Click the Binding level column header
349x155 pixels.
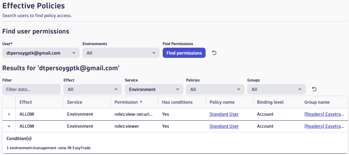click(x=270, y=102)
